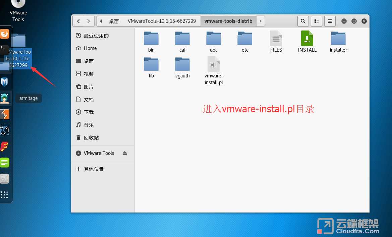The image size is (392, 237).
Task: Open 其他位置 in sidebar
Action: point(103,169)
